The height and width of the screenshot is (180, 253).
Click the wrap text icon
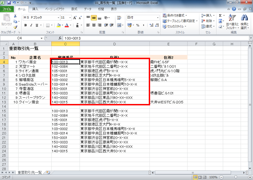point(119,18)
